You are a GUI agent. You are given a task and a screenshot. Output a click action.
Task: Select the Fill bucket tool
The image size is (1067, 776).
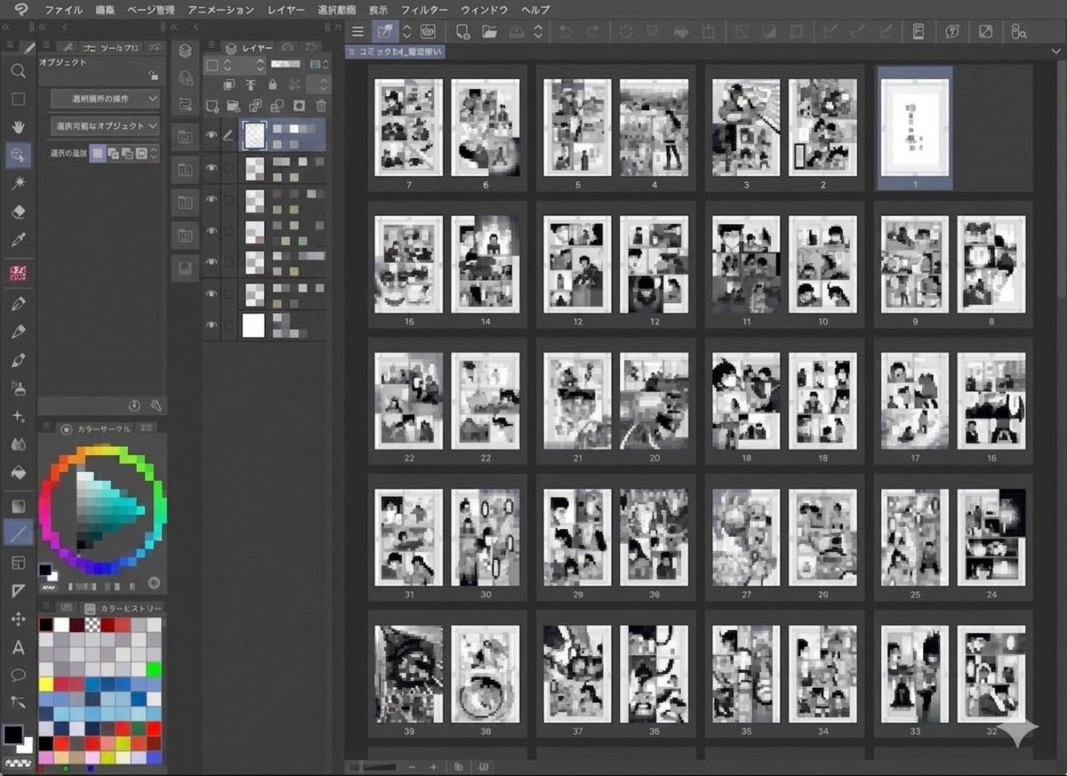point(18,472)
